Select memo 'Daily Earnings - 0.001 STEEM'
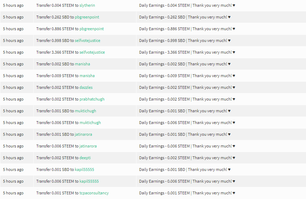 tap(164, 193)
